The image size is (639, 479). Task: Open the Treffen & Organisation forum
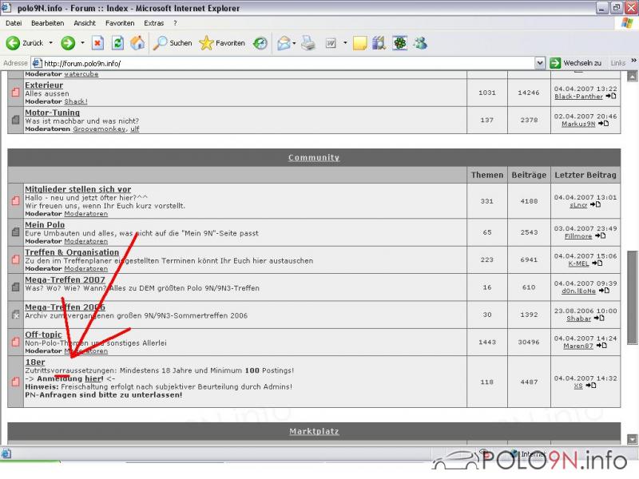[72, 252]
